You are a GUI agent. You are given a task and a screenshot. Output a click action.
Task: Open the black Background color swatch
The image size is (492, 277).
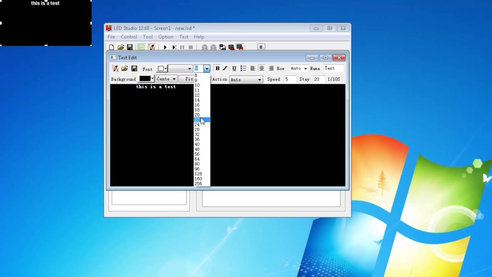pyautogui.click(x=146, y=79)
